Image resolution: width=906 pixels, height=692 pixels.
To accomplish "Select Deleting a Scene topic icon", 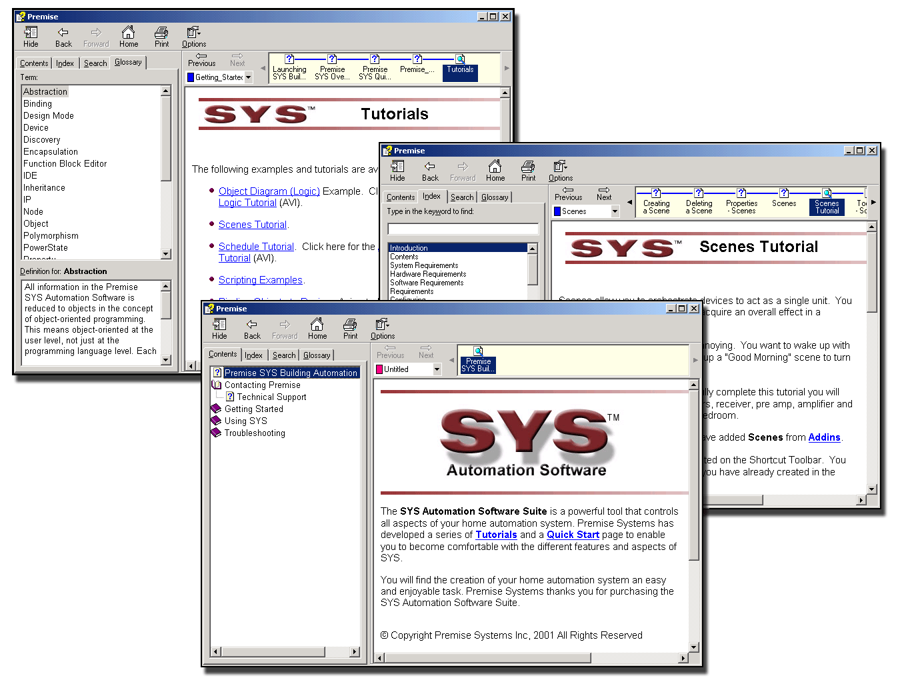I will click(x=699, y=202).
